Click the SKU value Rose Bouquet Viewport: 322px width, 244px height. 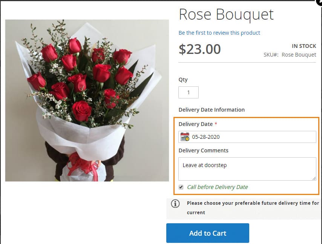point(299,55)
